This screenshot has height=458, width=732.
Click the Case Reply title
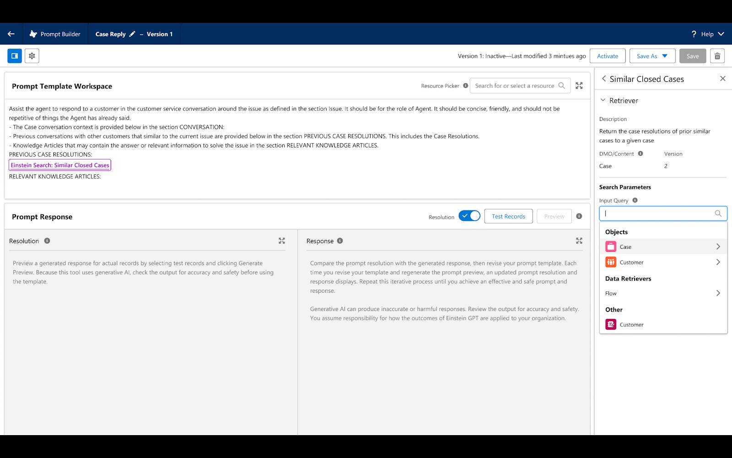110,34
